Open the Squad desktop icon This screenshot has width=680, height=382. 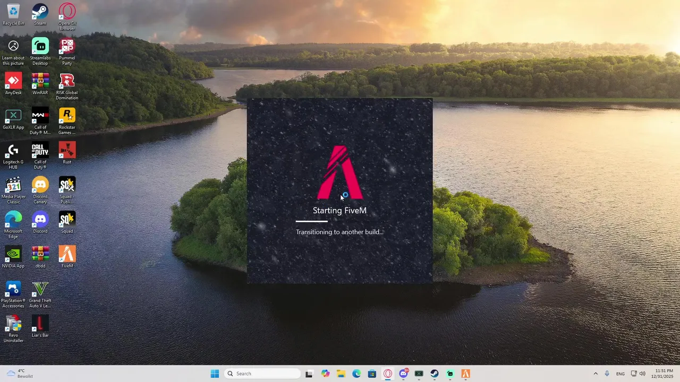(67, 222)
